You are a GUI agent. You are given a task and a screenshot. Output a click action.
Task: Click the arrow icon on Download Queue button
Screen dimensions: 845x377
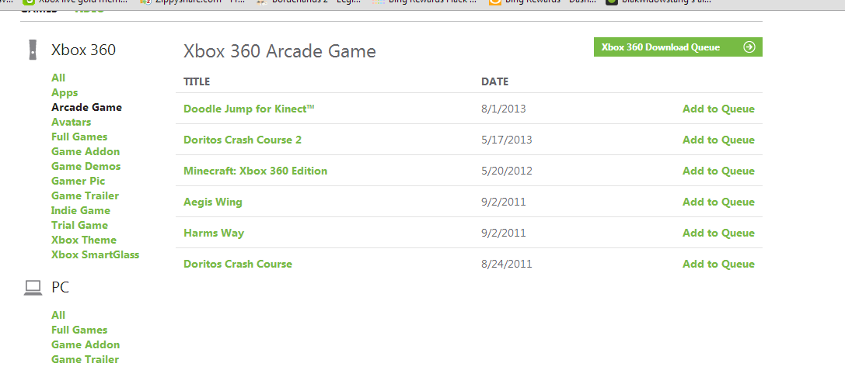coord(749,47)
